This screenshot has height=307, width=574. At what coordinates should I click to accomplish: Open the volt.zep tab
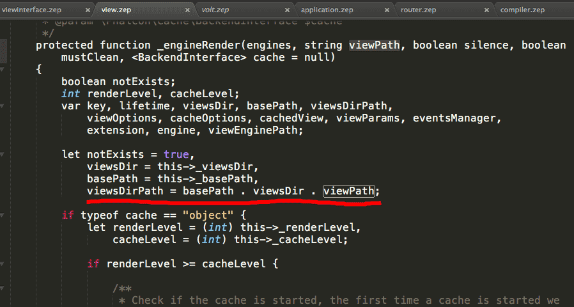click(x=215, y=10)
